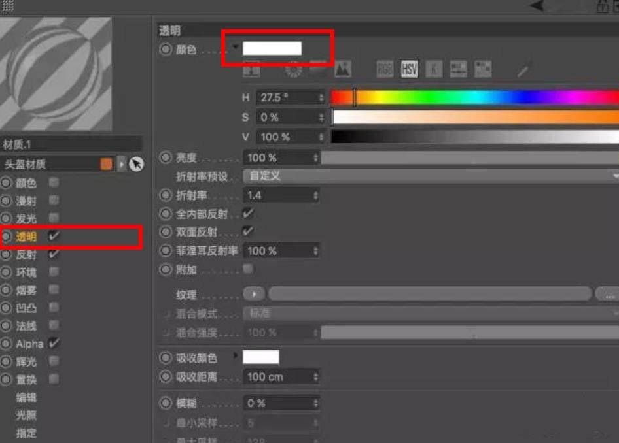Click the 吸收颜色 white color swatch

[x=262, y=356]
